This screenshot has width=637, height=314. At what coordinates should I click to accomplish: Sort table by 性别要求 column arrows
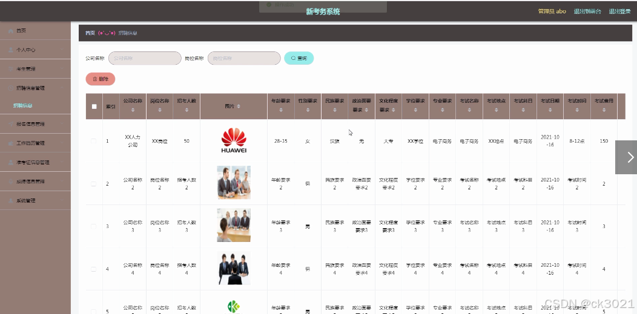308,110
